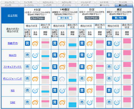This screenshot has width=134, height=109.
Task: Click ボリンジャーバンド 5分足 smiling sun face
Action: (35, 79)
